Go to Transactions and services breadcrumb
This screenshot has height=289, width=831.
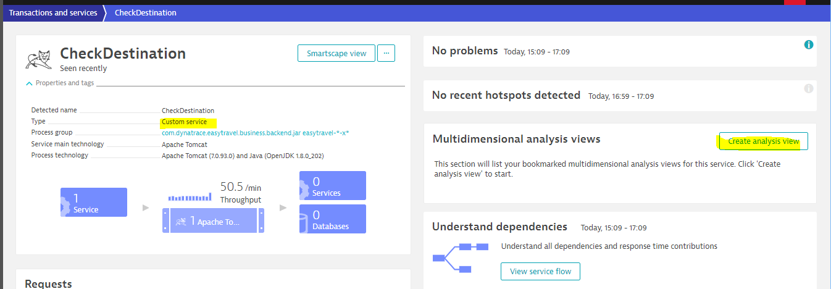pos(53,13)
